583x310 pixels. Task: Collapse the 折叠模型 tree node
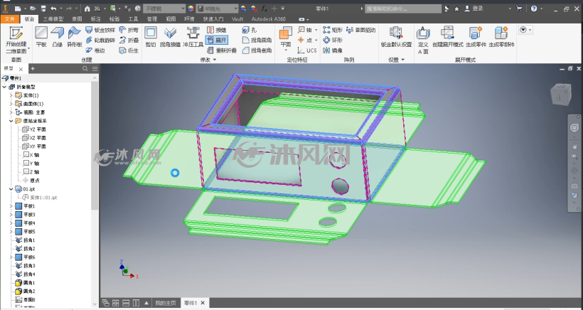(x=4, y=87)
